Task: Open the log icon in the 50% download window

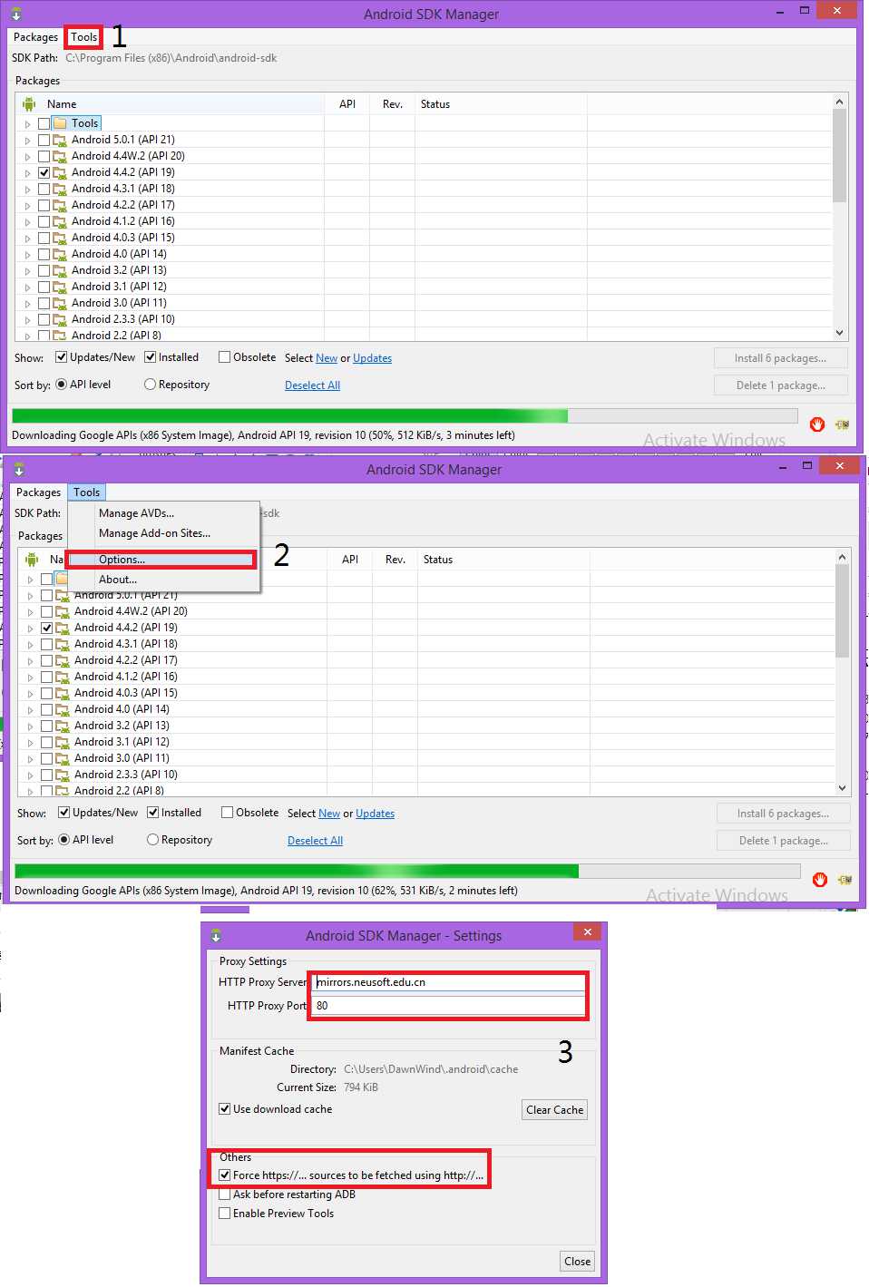Action: tap(843, 424)
